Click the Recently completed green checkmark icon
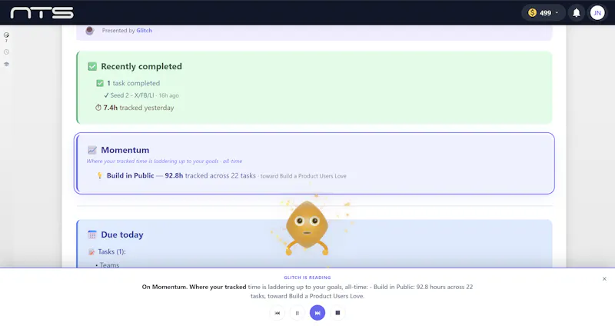This screenshot has width=615, height=326. 92,66
